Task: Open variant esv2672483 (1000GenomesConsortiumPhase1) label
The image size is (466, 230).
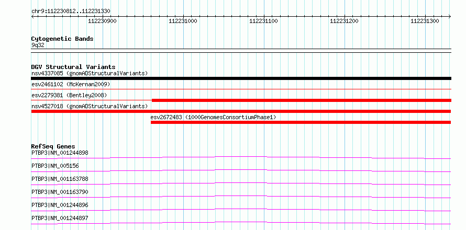Action: [x=213, y=117]
